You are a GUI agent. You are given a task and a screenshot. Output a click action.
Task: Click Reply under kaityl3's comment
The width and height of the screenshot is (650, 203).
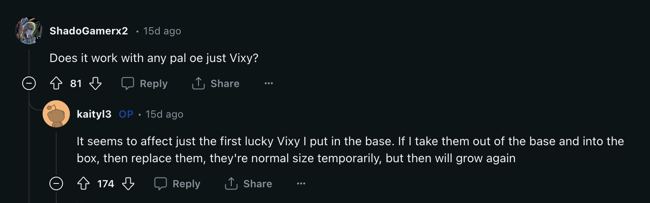pyautogui.click(x=177, y=184)
